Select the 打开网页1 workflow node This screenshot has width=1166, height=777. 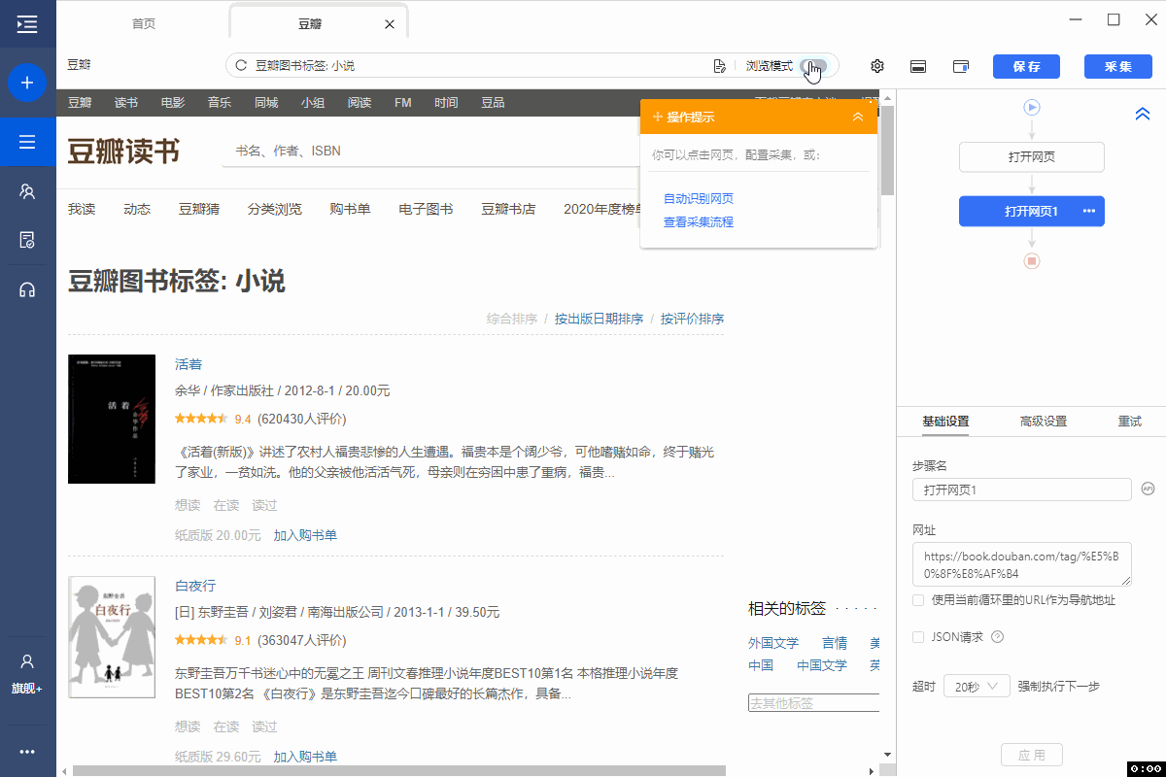coord(1032,212)
